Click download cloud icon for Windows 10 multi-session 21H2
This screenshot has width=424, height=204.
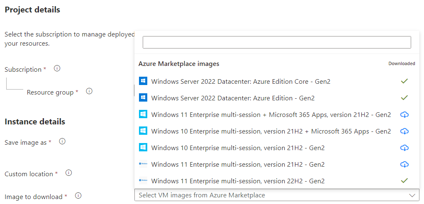pos(404,148)
